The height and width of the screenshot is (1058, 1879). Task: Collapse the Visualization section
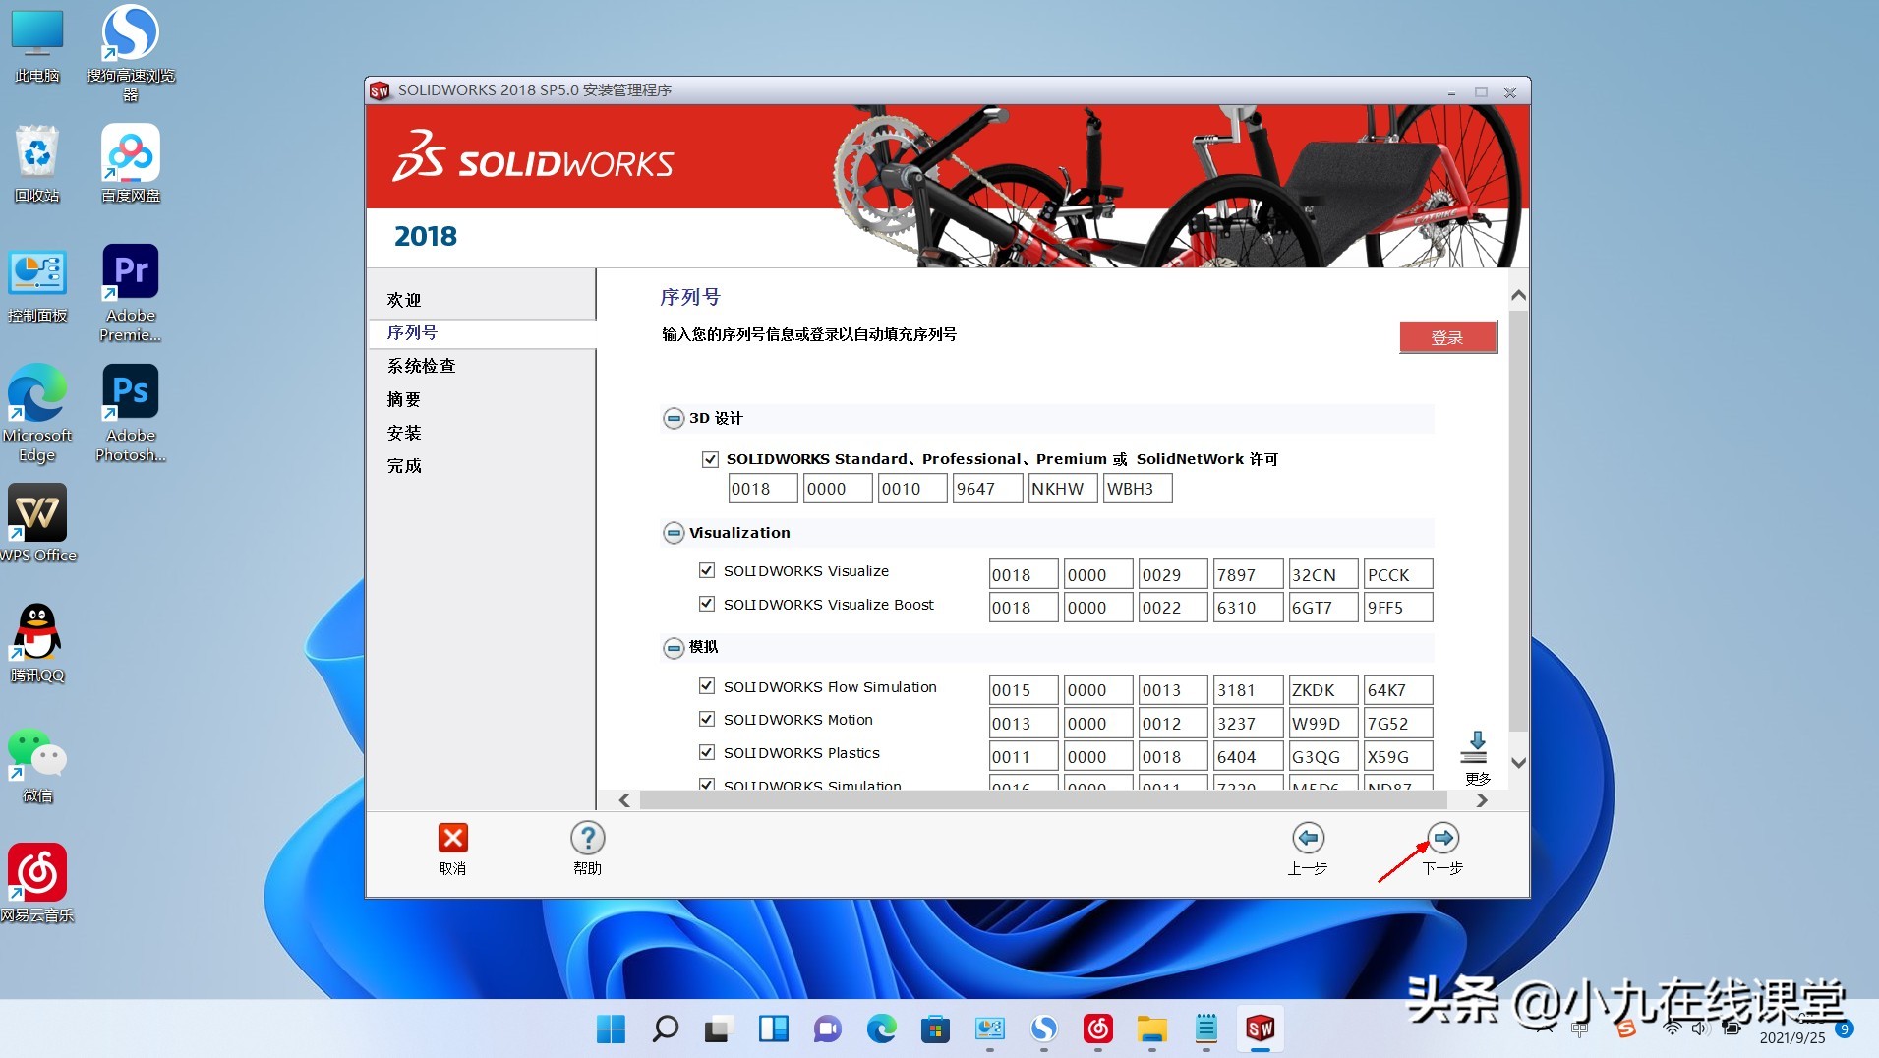675,533
